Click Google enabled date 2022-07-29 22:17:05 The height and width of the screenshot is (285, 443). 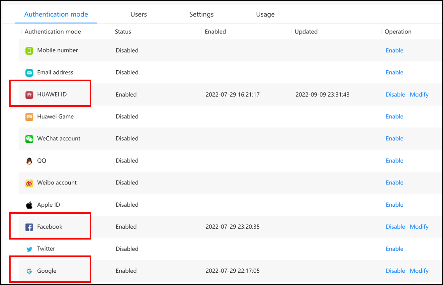click(x=232, y=271)
